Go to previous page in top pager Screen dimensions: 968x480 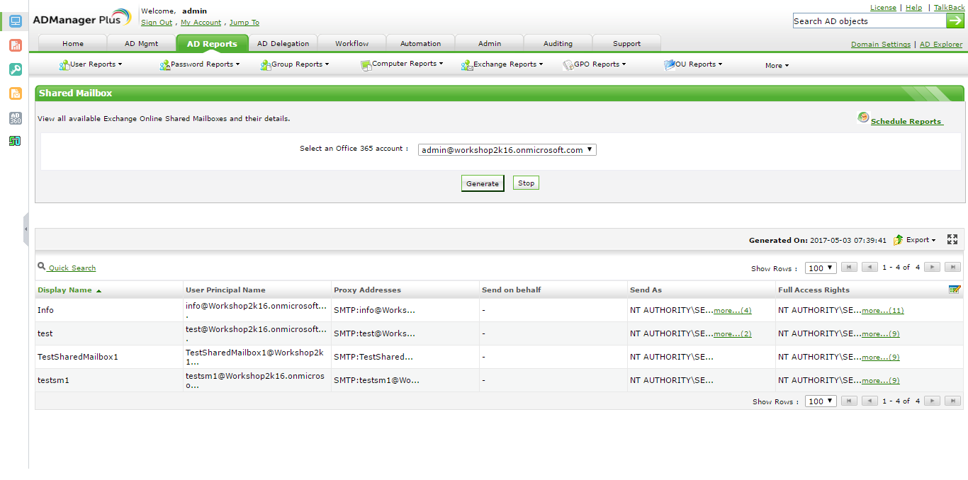869,268
